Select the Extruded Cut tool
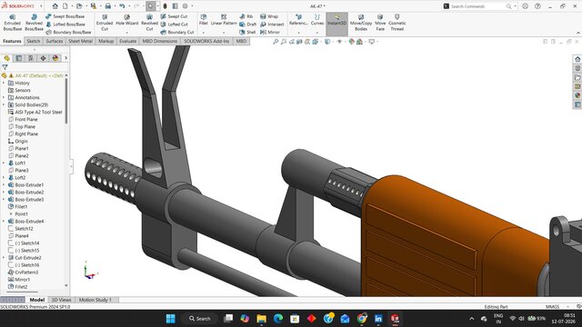Viewport: 582px width, 327px height. 105,23
